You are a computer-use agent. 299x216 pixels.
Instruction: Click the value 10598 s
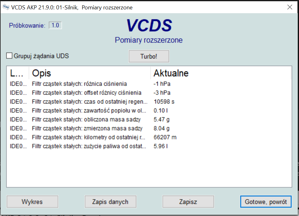[164, 102]
